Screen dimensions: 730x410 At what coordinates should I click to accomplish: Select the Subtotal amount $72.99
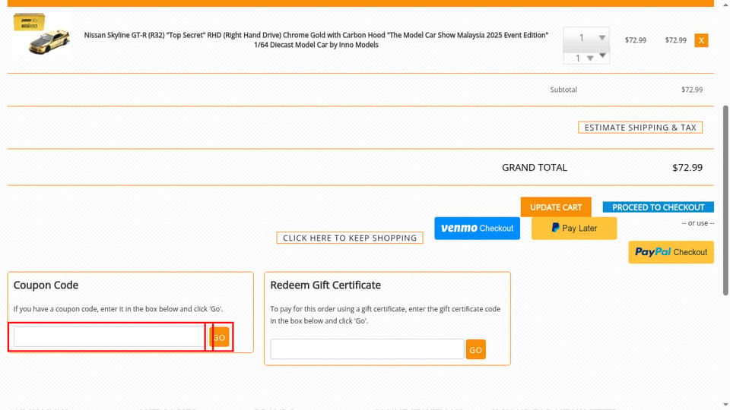[692, 90]
